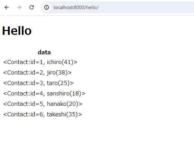Focus the localhost:8000/hello/ address bar
This screenshot has height=155, width=194.
pos(117,7)
